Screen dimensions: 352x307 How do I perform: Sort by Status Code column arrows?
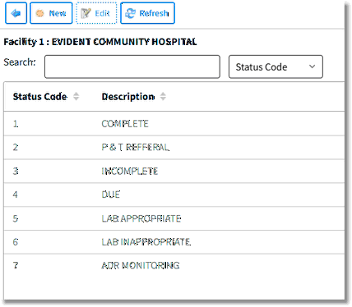[x=76, y=97]
